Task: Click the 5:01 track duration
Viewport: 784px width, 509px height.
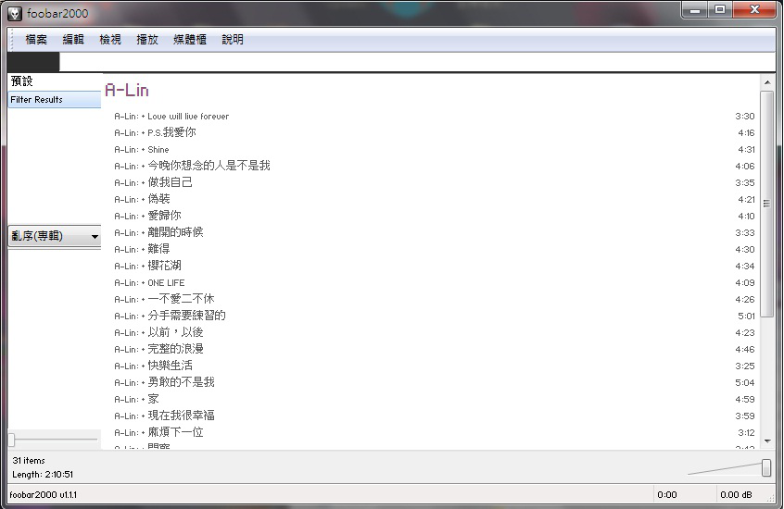Action: (746, 316)
